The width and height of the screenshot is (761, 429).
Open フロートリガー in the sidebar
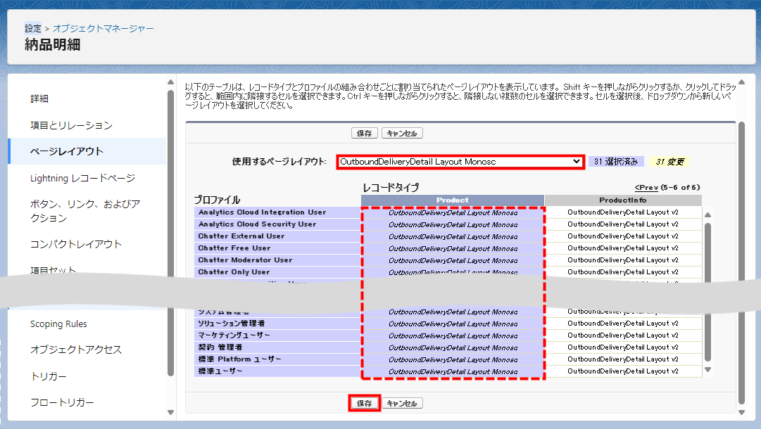[62, 403]
